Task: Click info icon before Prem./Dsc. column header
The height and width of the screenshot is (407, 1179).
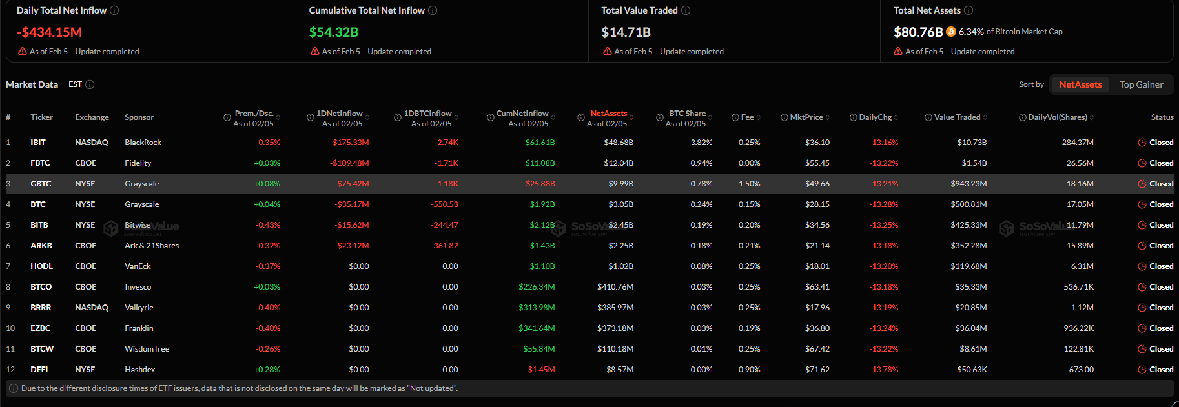Action: (x=227, y=117)
